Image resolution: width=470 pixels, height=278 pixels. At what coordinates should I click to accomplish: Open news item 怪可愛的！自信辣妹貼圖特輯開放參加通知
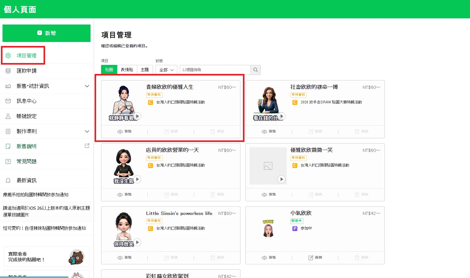[x=44, y=228]
